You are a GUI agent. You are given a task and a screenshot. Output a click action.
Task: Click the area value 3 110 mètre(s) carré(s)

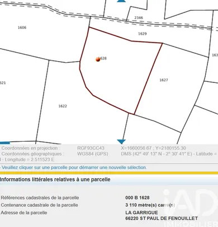pos(150,205)
